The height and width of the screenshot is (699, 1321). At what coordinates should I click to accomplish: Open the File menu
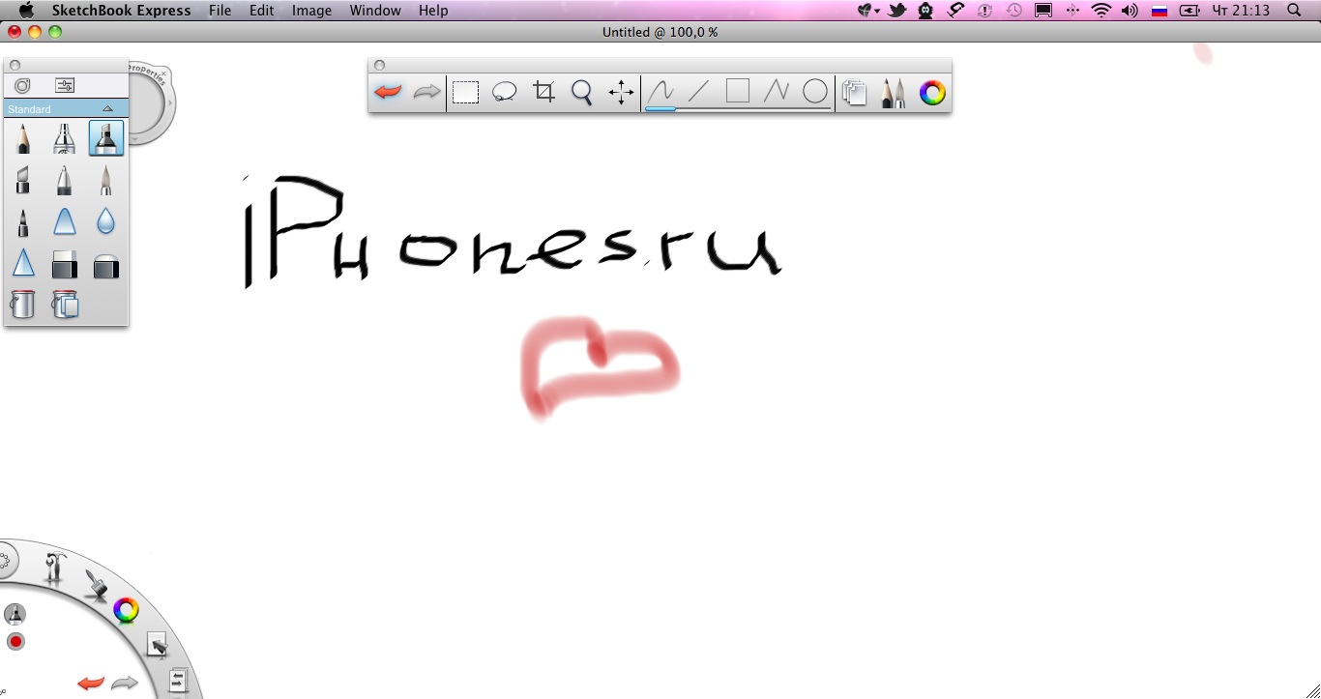click(220, 11)
